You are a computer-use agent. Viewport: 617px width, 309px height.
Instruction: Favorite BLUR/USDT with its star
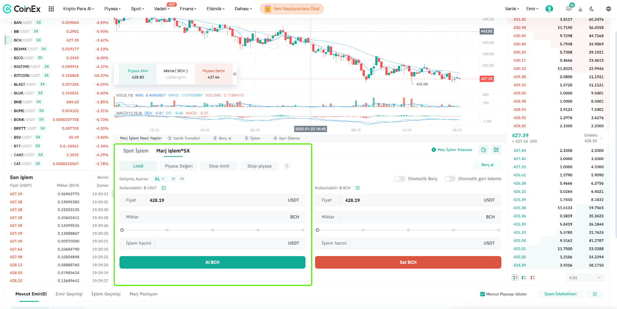(x=11, y=93)
